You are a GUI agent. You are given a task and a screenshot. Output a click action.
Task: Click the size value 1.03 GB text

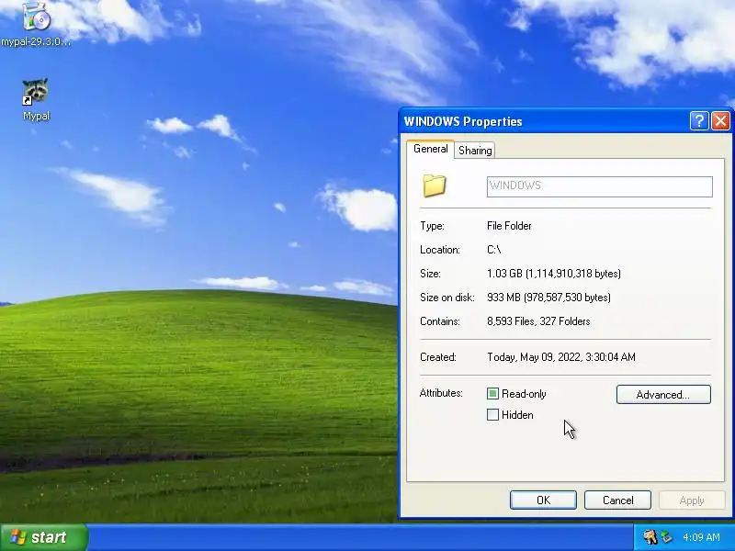(554, 274)
